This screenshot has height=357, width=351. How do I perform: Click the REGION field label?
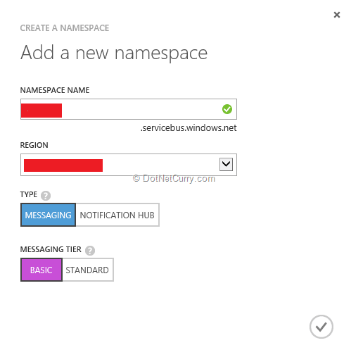pyautogui.click(x=34, y=145)
